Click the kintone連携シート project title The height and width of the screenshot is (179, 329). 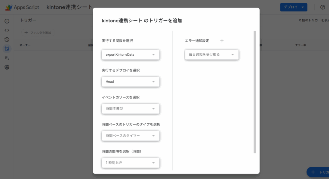click(x=70, y=7)
